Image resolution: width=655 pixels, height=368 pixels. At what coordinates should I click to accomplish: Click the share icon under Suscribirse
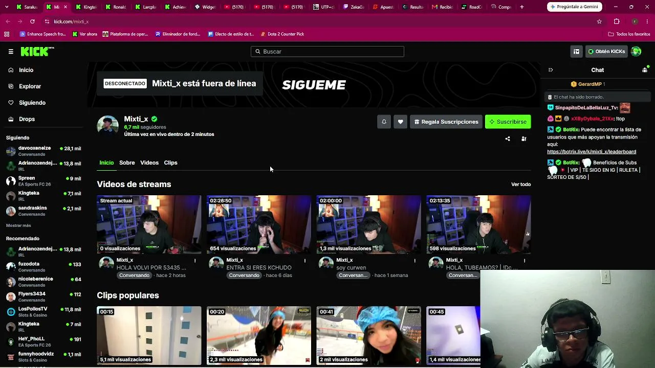coord(508,139)
